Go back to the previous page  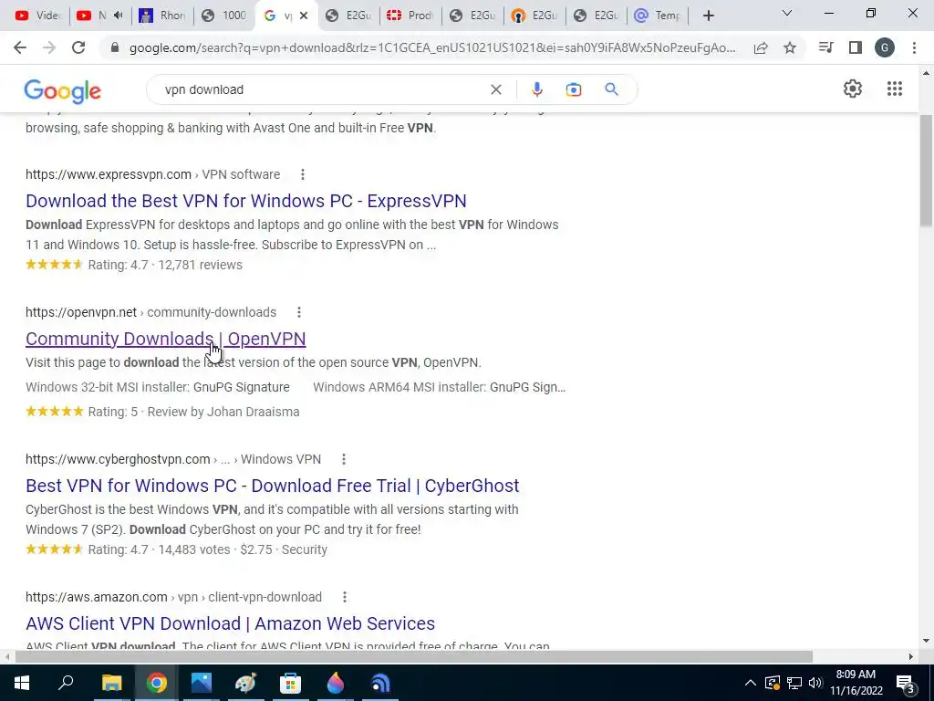tap(20, 47)
